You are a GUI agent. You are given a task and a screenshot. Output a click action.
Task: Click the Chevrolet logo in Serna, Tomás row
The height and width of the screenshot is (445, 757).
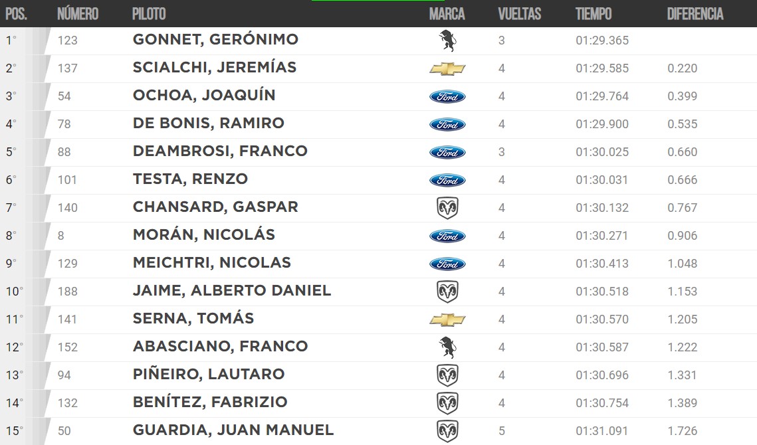(x=447, y=319)
